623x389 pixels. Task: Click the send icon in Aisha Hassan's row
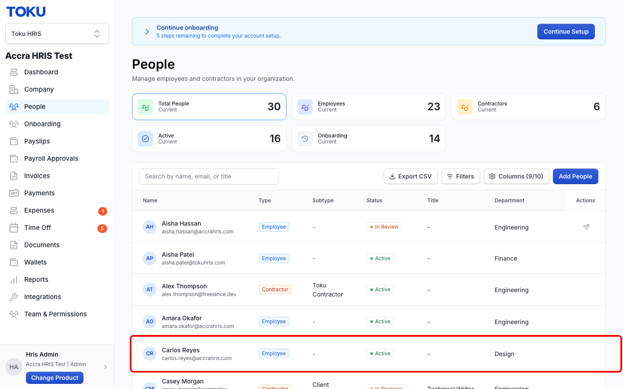click(586, 227)
